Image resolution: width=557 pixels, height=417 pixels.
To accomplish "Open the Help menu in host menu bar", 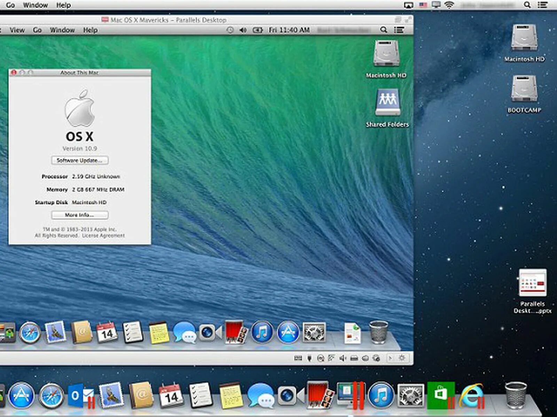I will [63, 5].
